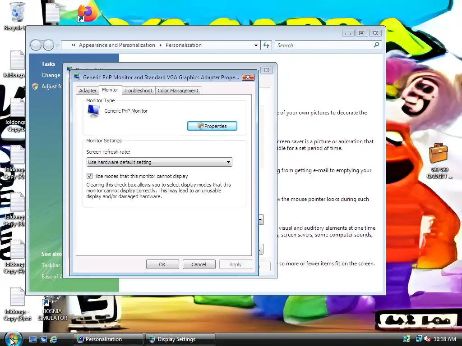Expand the address bar history dropdown
462x346 pixels.
pos(256,46)
